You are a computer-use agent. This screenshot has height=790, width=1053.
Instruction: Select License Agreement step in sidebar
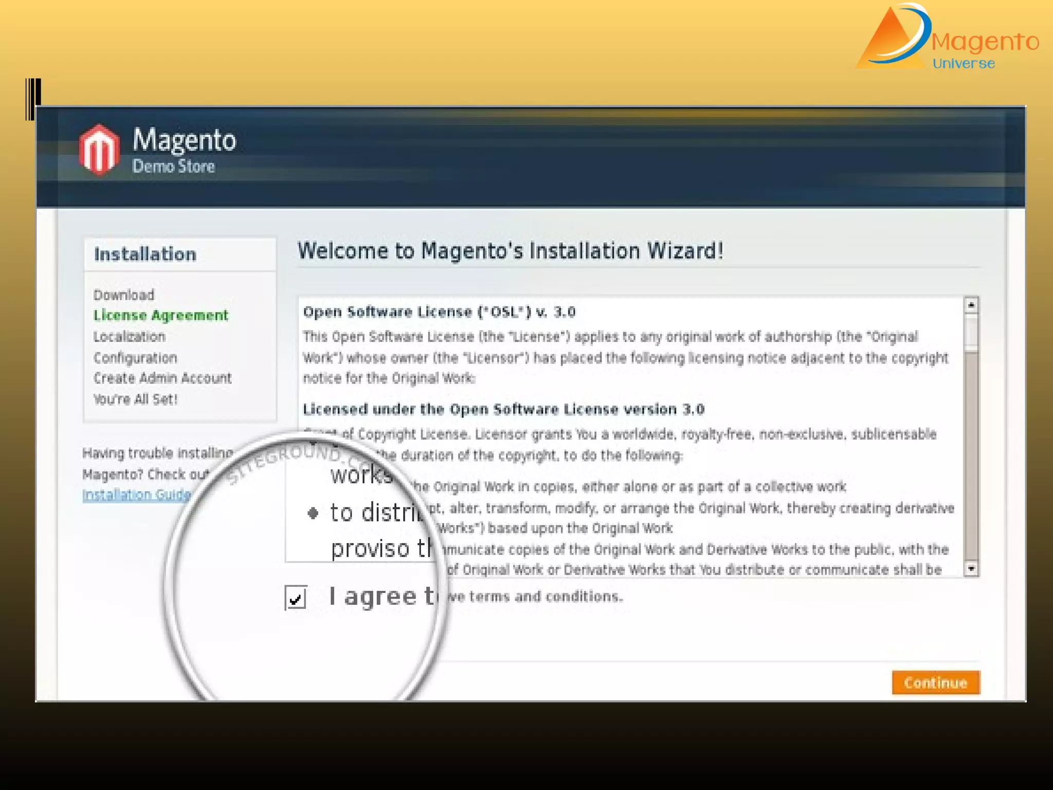160,315
